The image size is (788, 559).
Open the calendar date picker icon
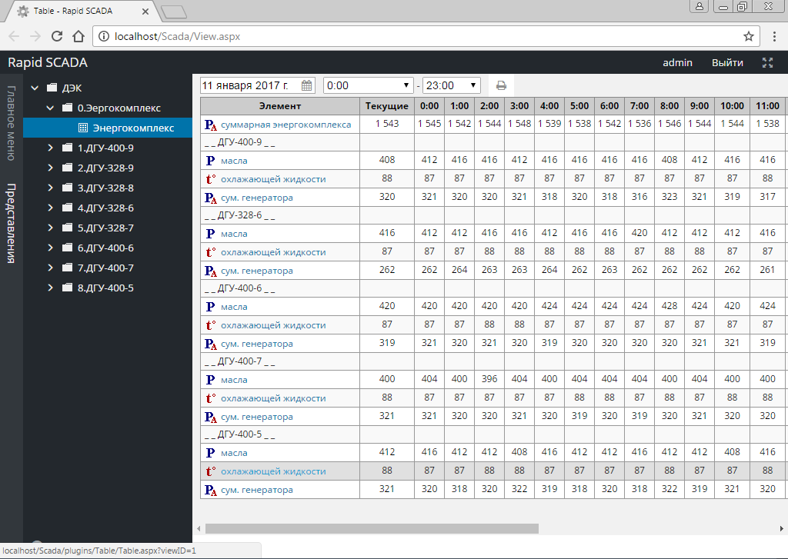pyautogui.click(x=306, y=85)
